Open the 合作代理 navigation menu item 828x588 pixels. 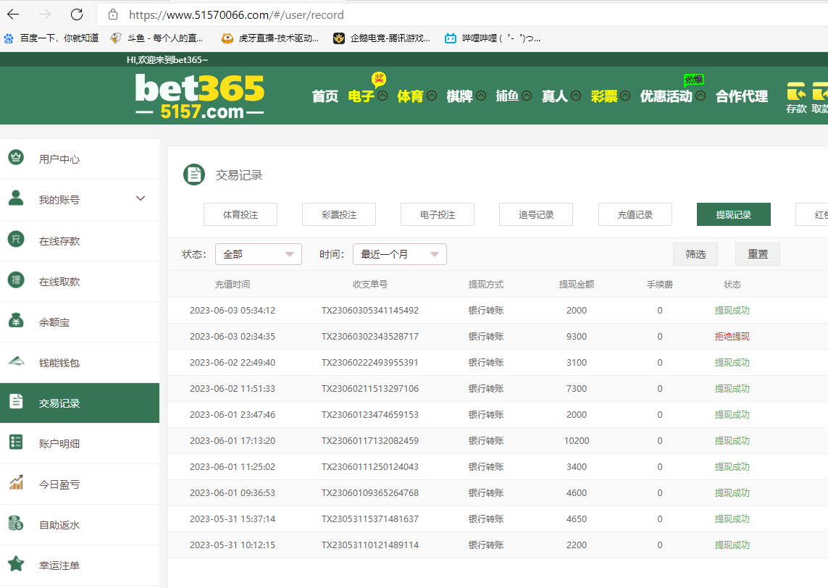741,96
